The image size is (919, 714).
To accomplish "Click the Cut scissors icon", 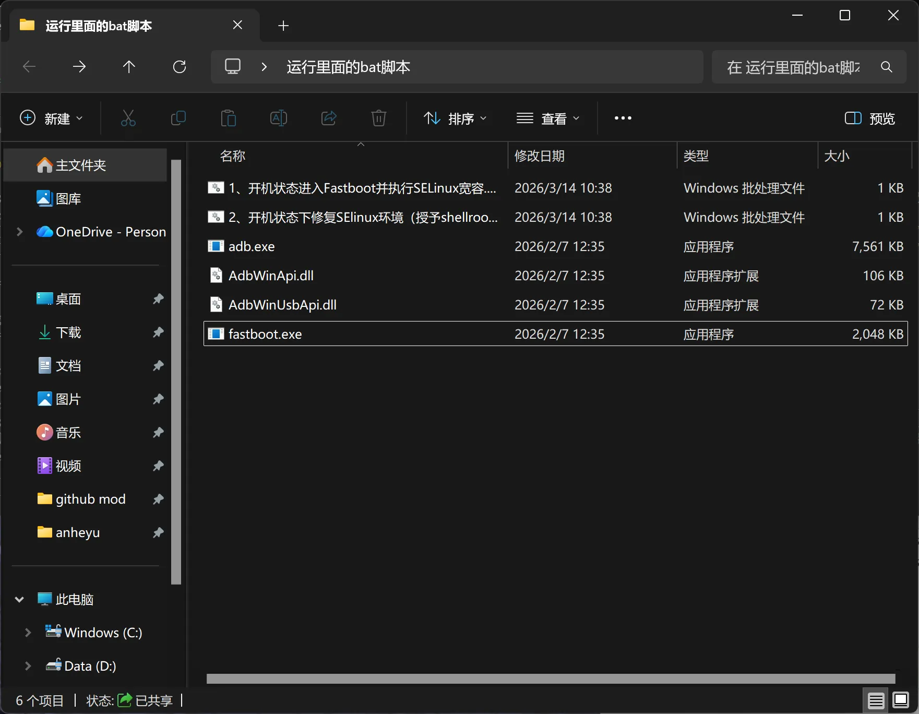I will [128, 118].
